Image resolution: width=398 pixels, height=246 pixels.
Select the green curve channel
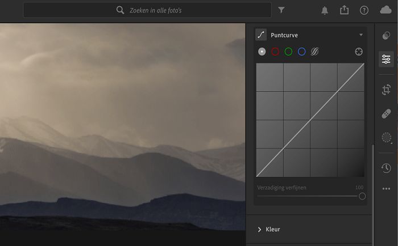(288, 52)
